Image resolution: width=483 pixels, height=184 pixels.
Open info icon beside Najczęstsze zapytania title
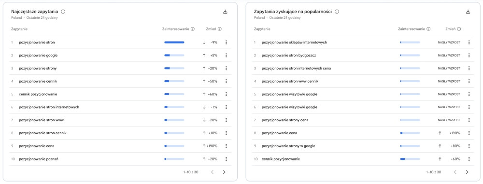pos(63,12)
